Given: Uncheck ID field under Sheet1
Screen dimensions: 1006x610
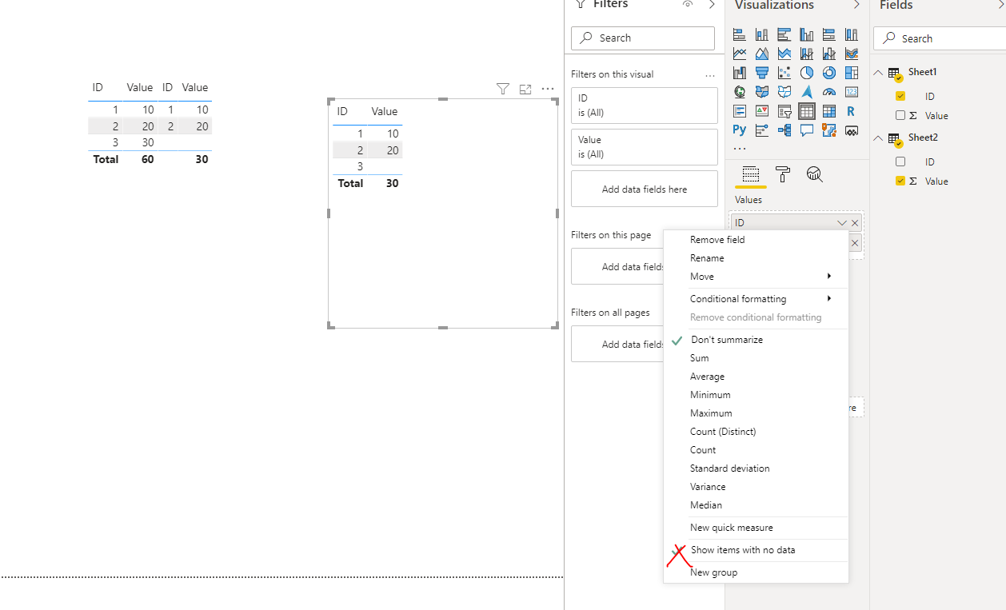Looking at the screenshot, I should pos(900,96).
